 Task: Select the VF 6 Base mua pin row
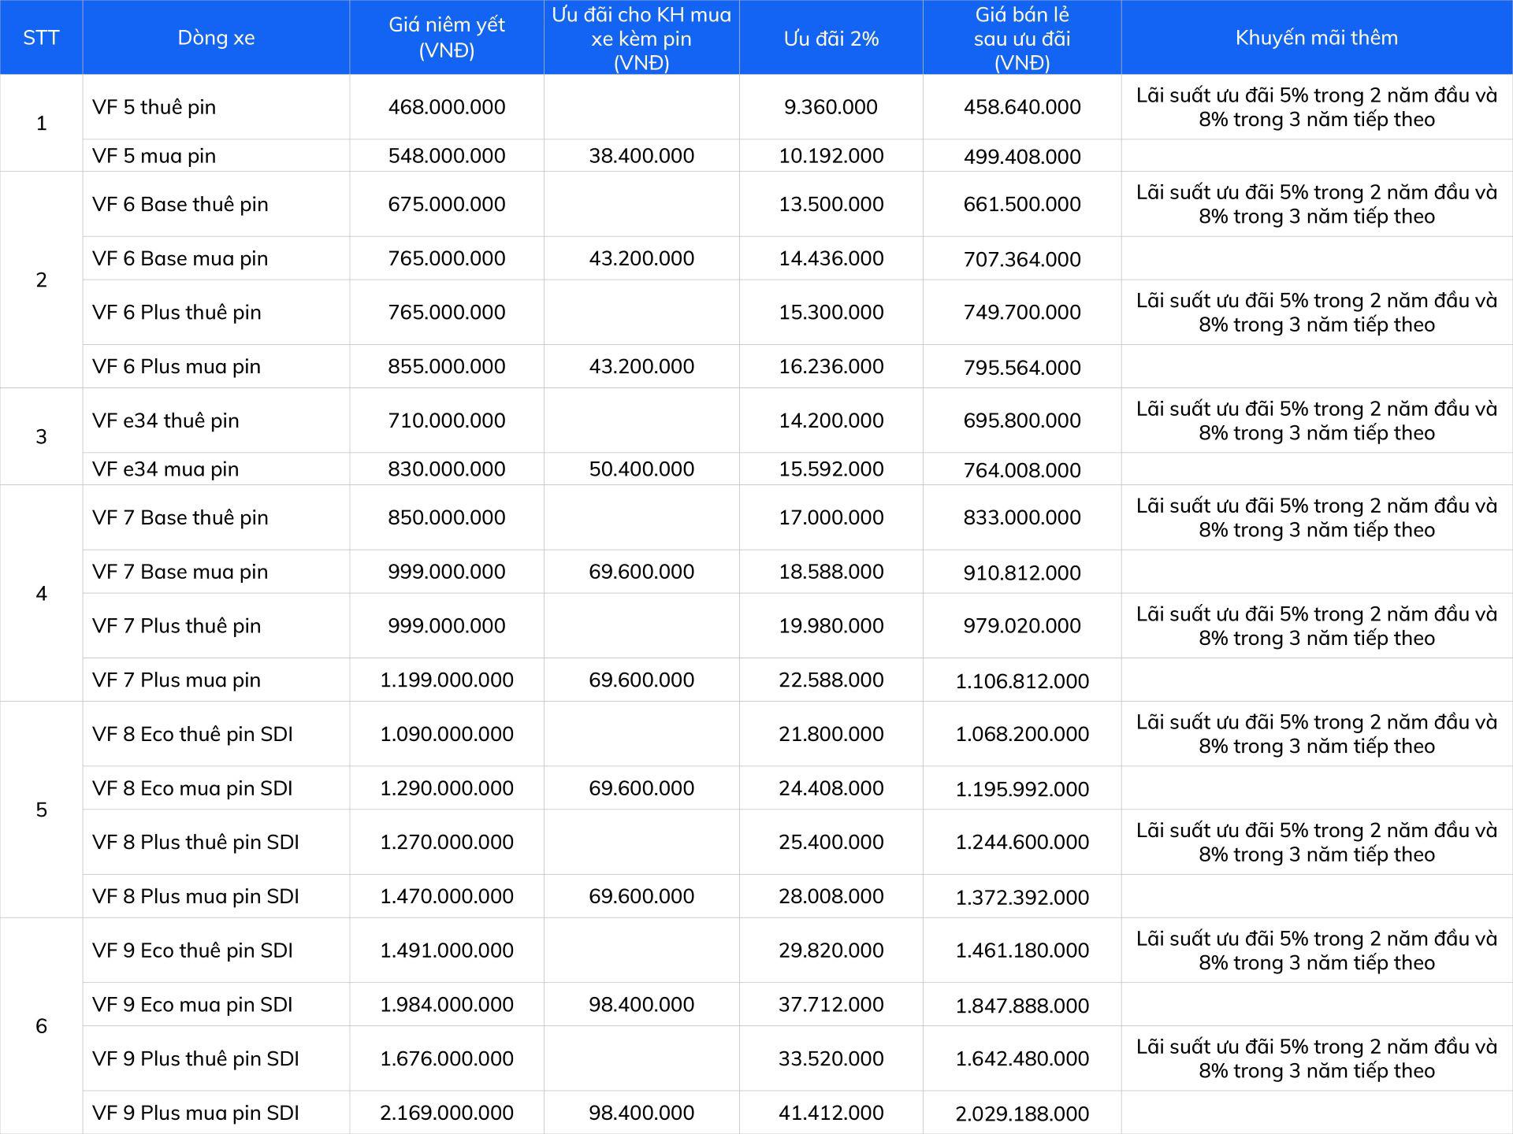tap(180, 258)
